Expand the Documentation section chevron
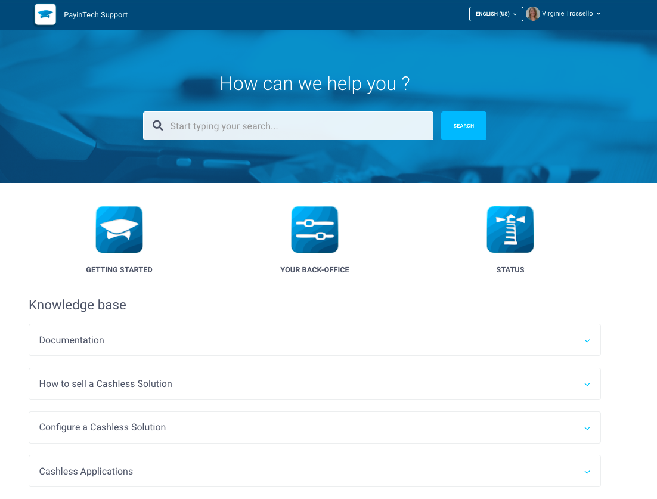 [587, 340]
